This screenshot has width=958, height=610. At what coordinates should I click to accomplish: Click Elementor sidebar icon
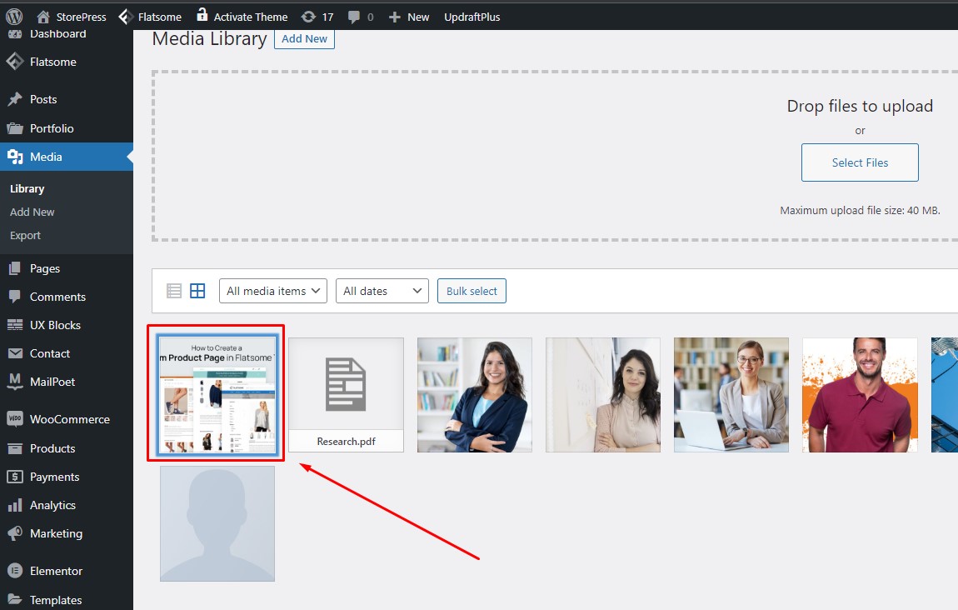[15, 570]
